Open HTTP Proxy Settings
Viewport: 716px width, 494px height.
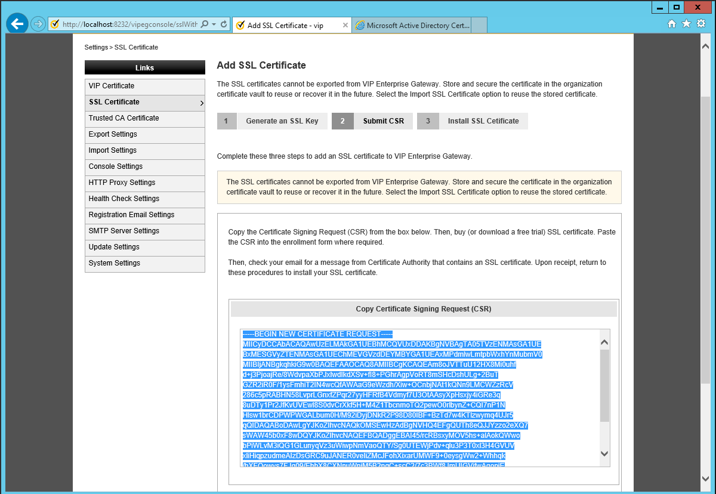pos(122,183)
